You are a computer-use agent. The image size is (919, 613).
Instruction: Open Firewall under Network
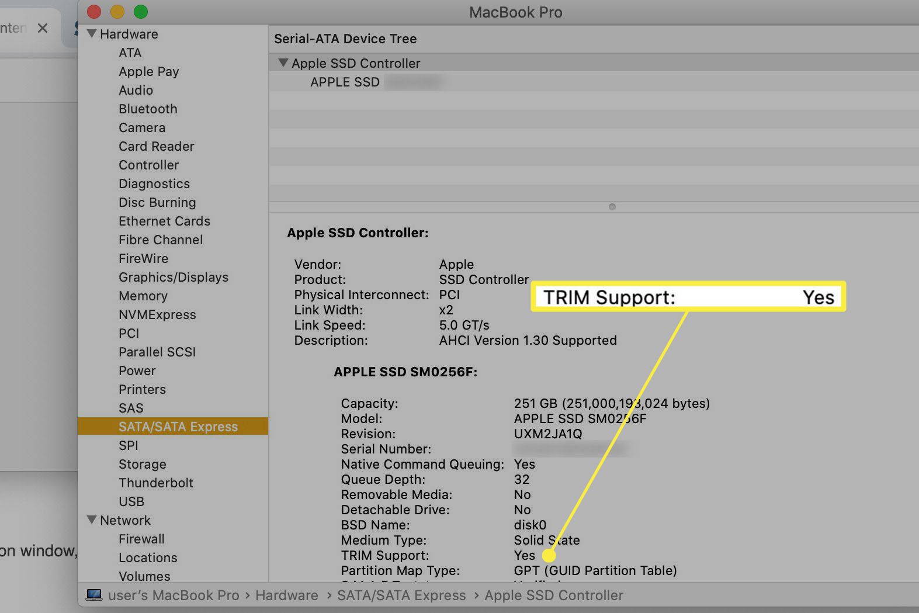pos(141,539)
